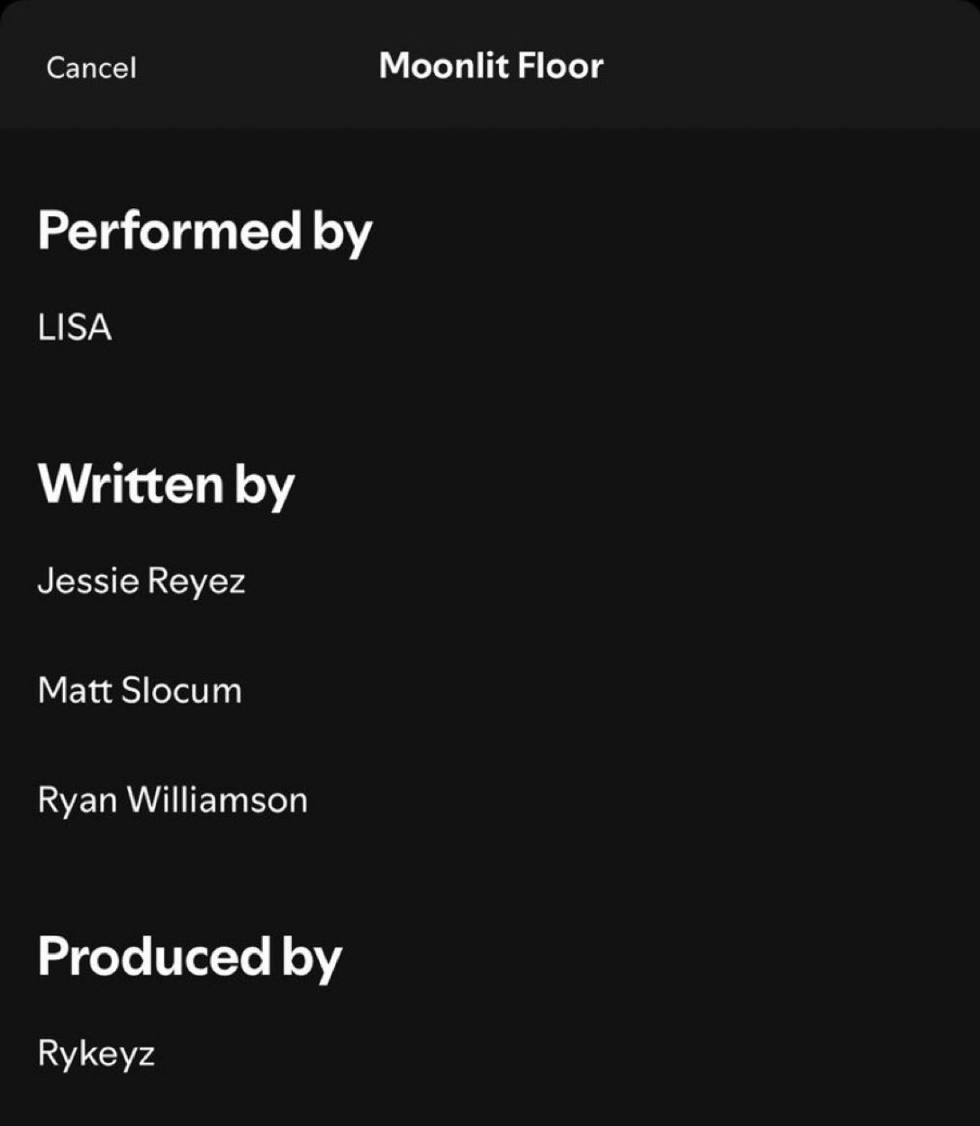Click the Written by heading
Viewport: 980px width, 1126px height.
point(167,485)
